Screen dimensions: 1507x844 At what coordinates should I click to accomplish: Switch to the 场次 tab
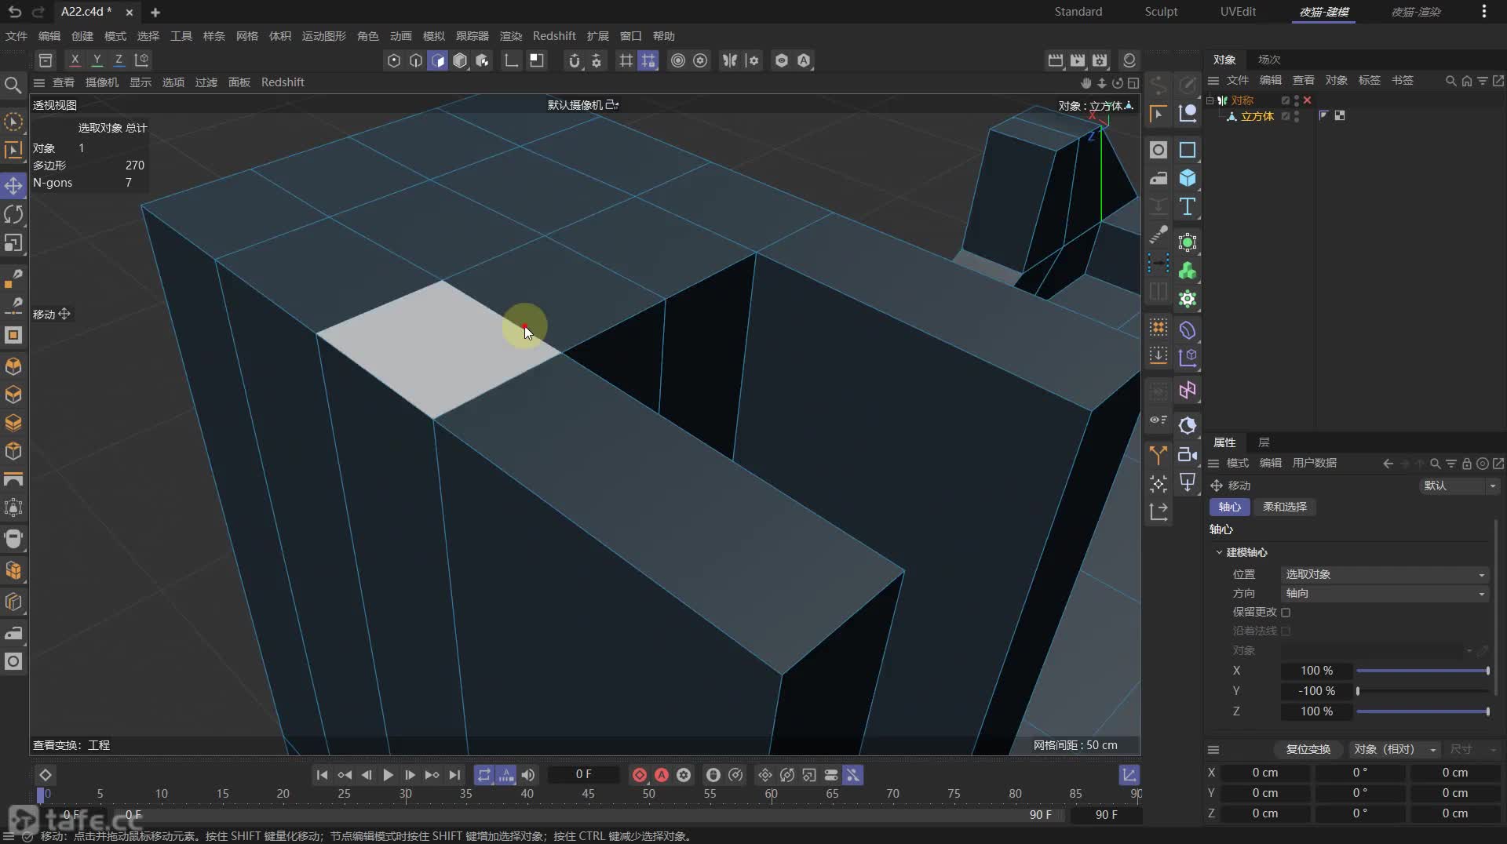coord(1268,60)
